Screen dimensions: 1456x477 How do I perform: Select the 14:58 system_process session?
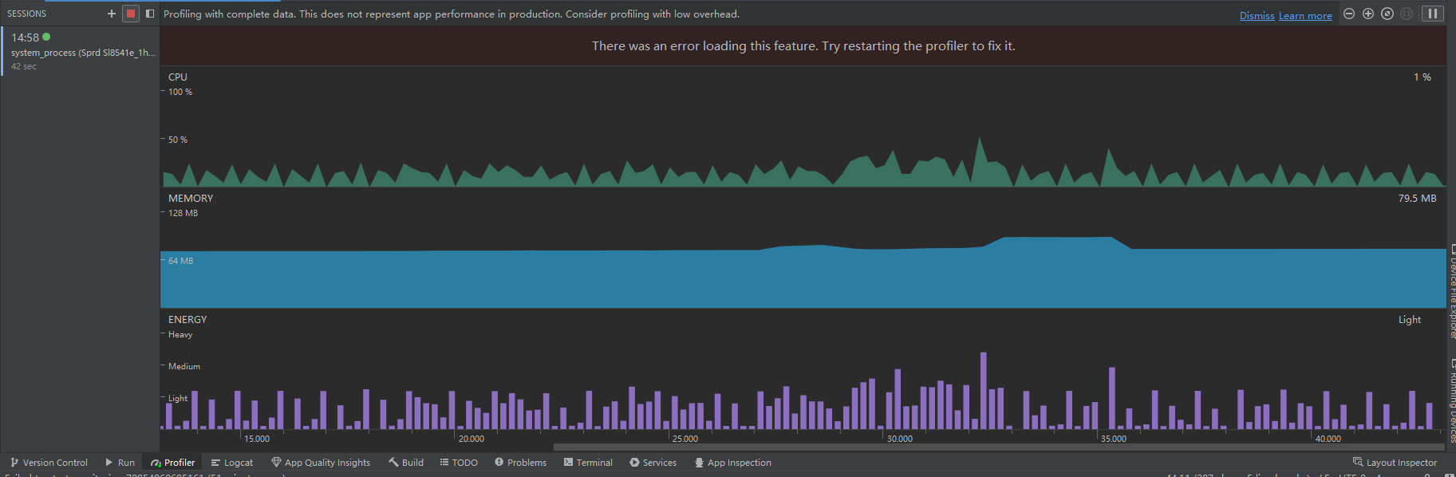coord(80,51)
